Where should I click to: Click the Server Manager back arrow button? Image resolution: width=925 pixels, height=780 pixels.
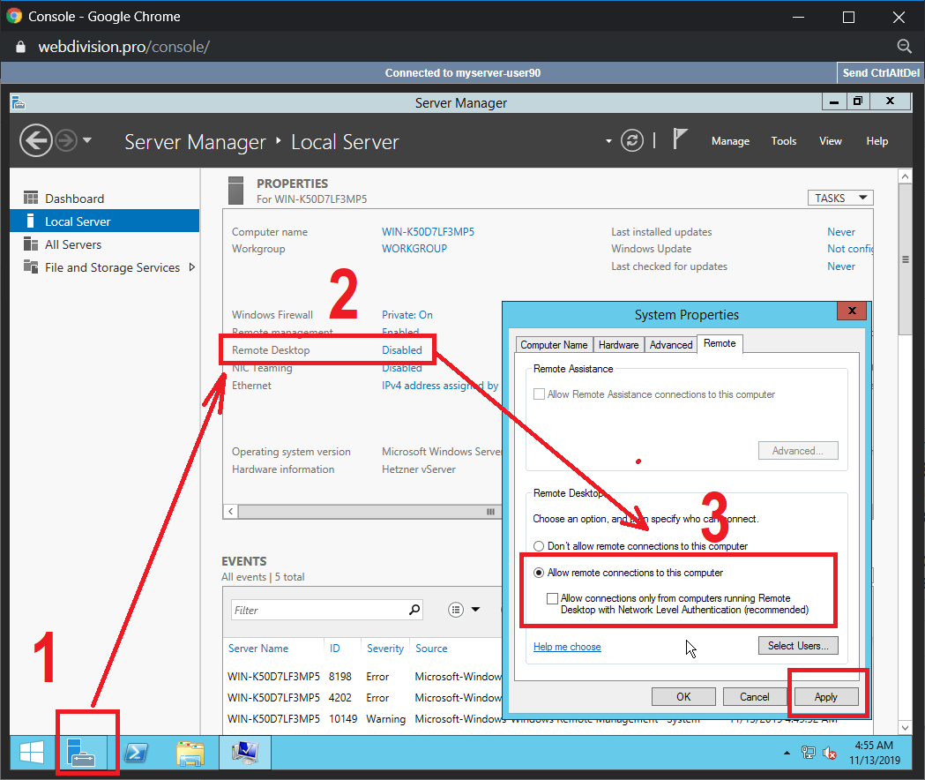coord(36,141)
